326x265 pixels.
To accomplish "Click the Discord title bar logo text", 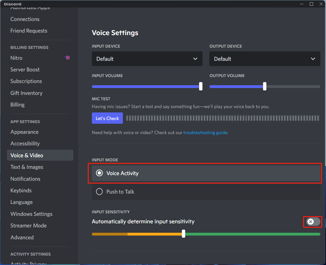I will tap(13, 4).
